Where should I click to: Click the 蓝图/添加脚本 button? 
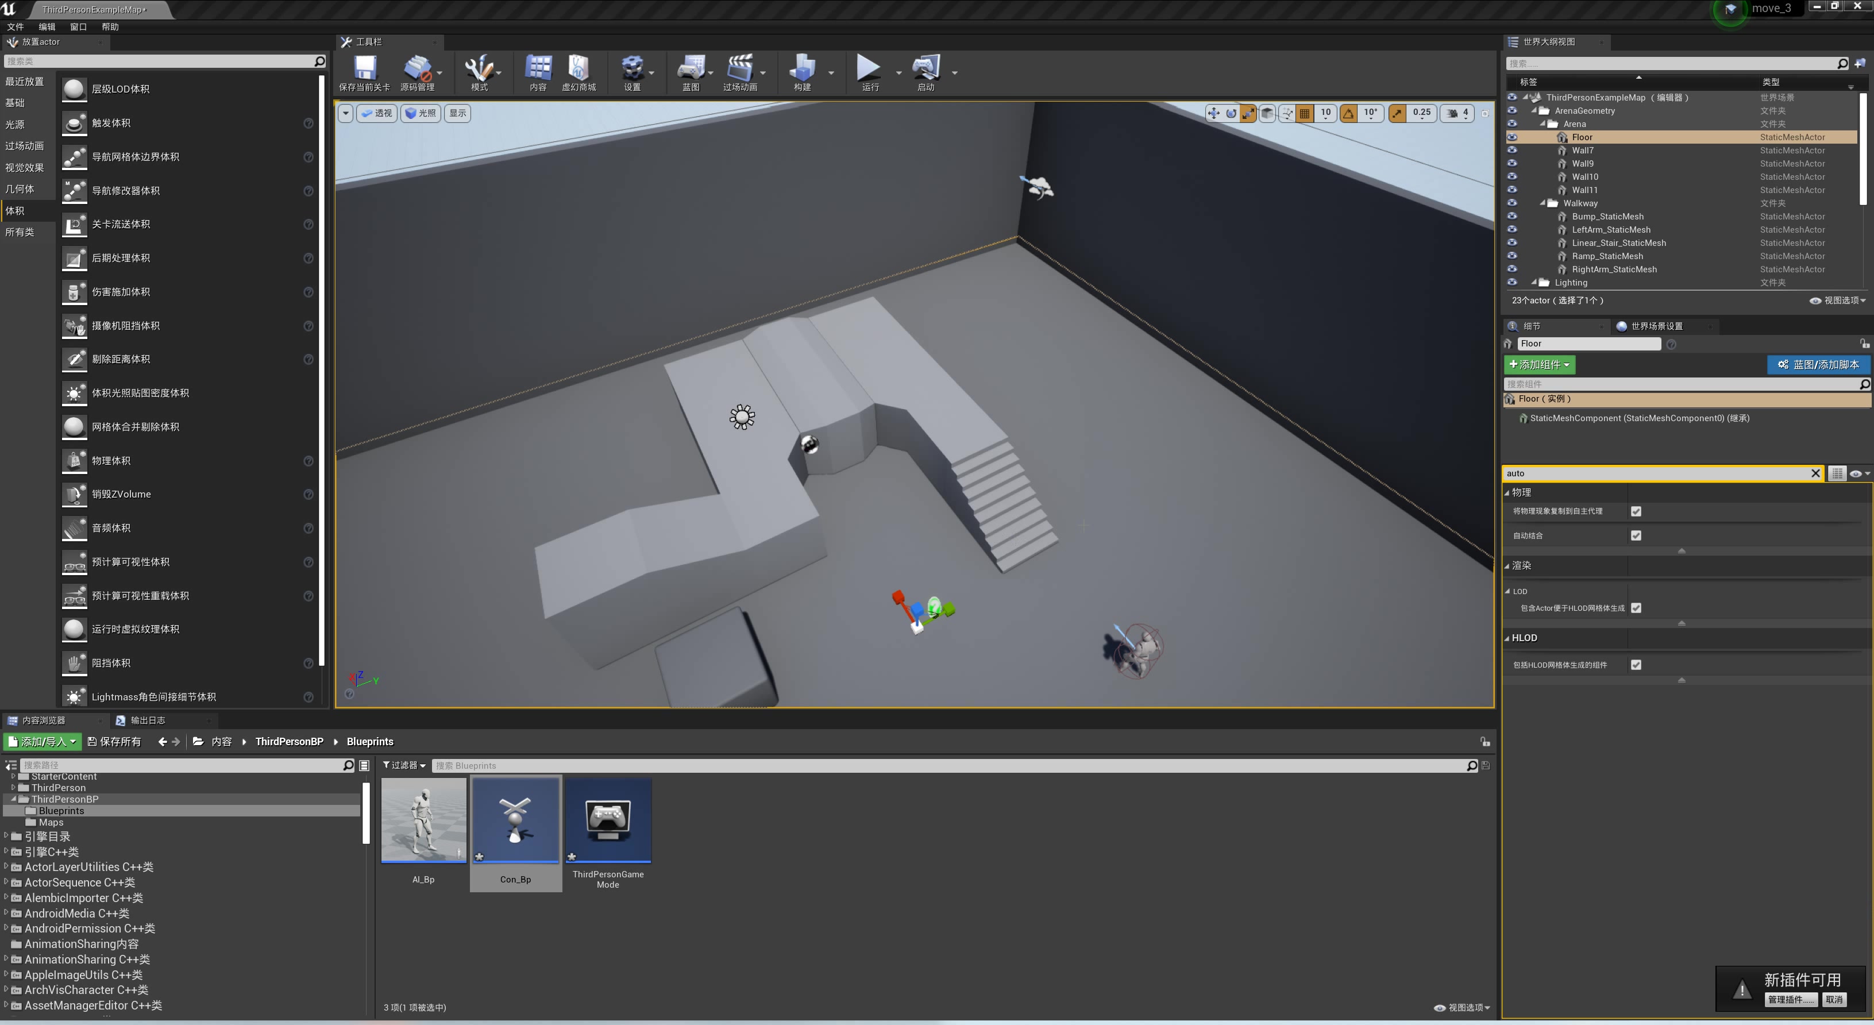[x=1818, y=364]
